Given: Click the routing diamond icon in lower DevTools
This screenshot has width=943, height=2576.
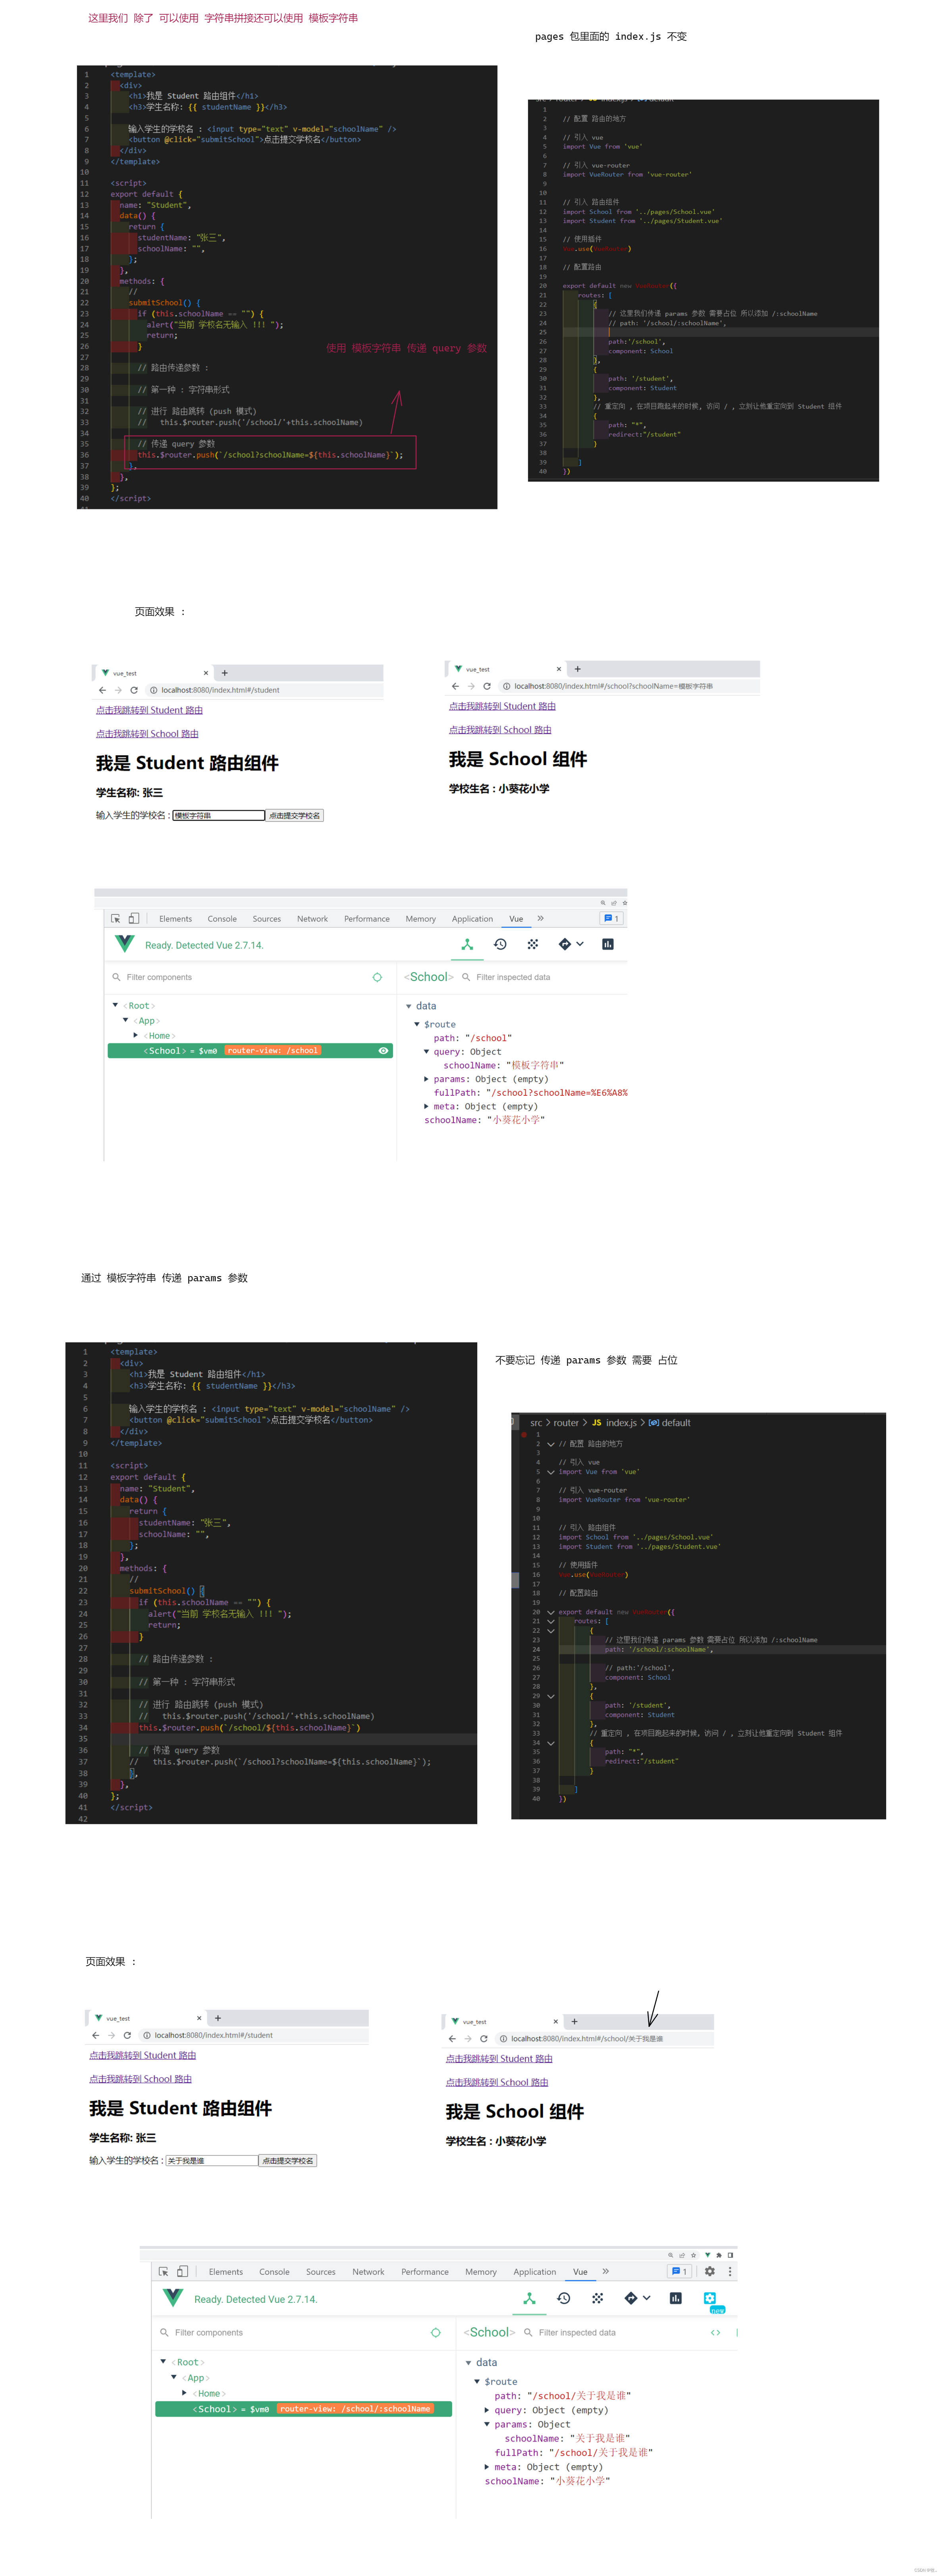Looking at the screenshot, I should tap(631, 2299).
